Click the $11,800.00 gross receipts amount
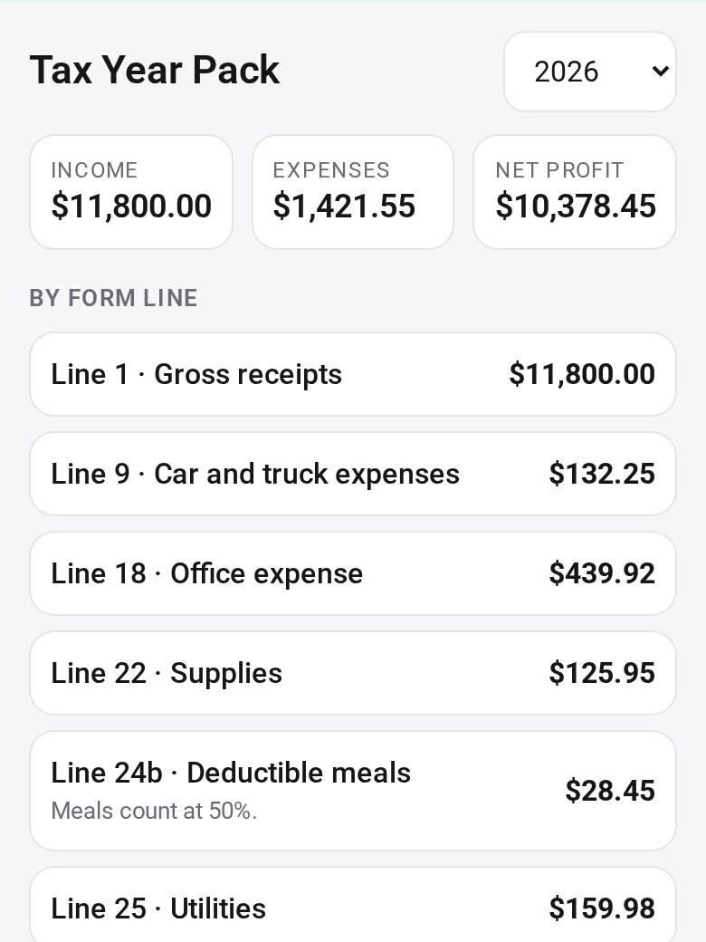Viewport: 706px width, 942px height. pyautogui.click(x=582, y=374)
